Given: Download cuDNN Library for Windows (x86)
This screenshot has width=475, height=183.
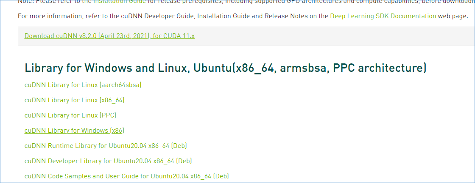Looking at the screenshot, I should click(x=75, y=131).
